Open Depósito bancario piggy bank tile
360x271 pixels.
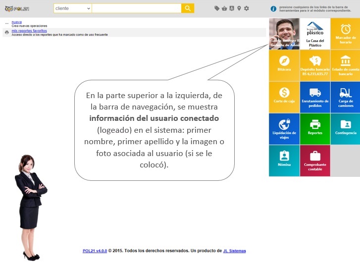point(315,65)
